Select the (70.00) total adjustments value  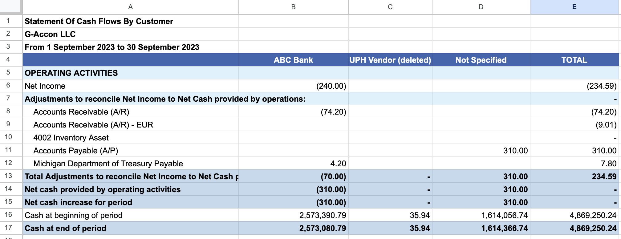293,176
